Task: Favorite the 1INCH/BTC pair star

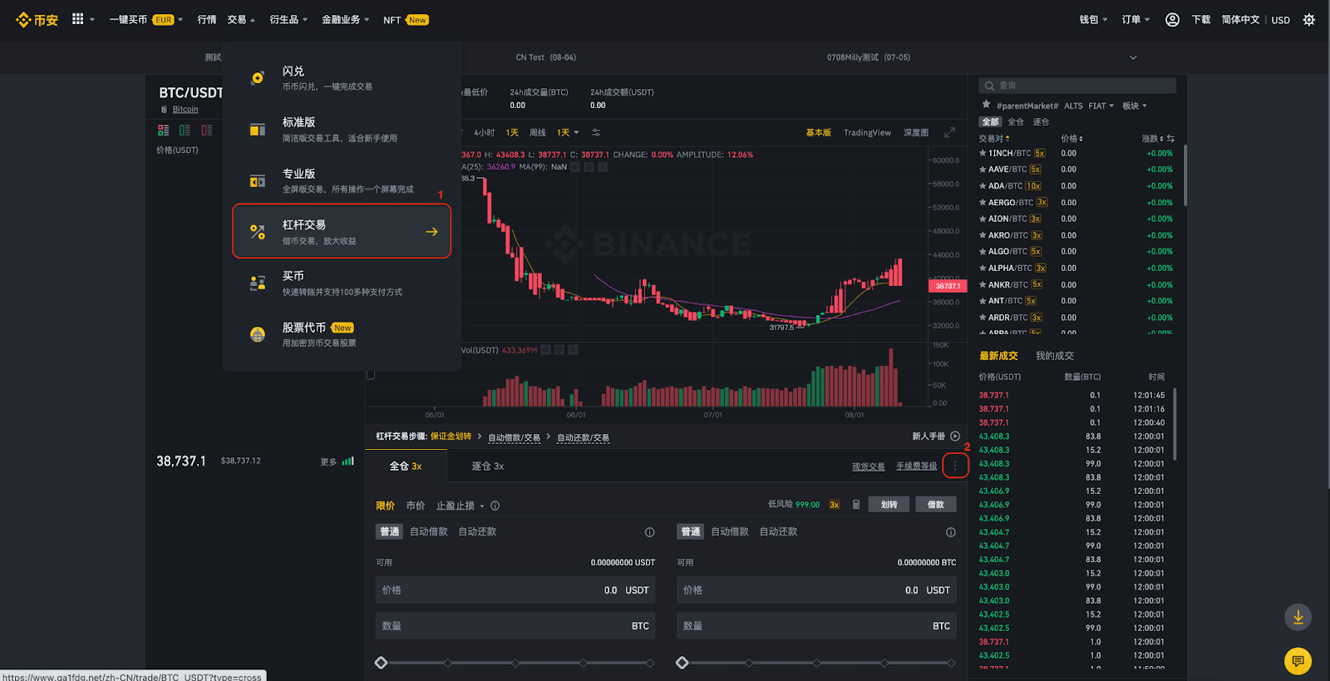Action: (983, 153)
